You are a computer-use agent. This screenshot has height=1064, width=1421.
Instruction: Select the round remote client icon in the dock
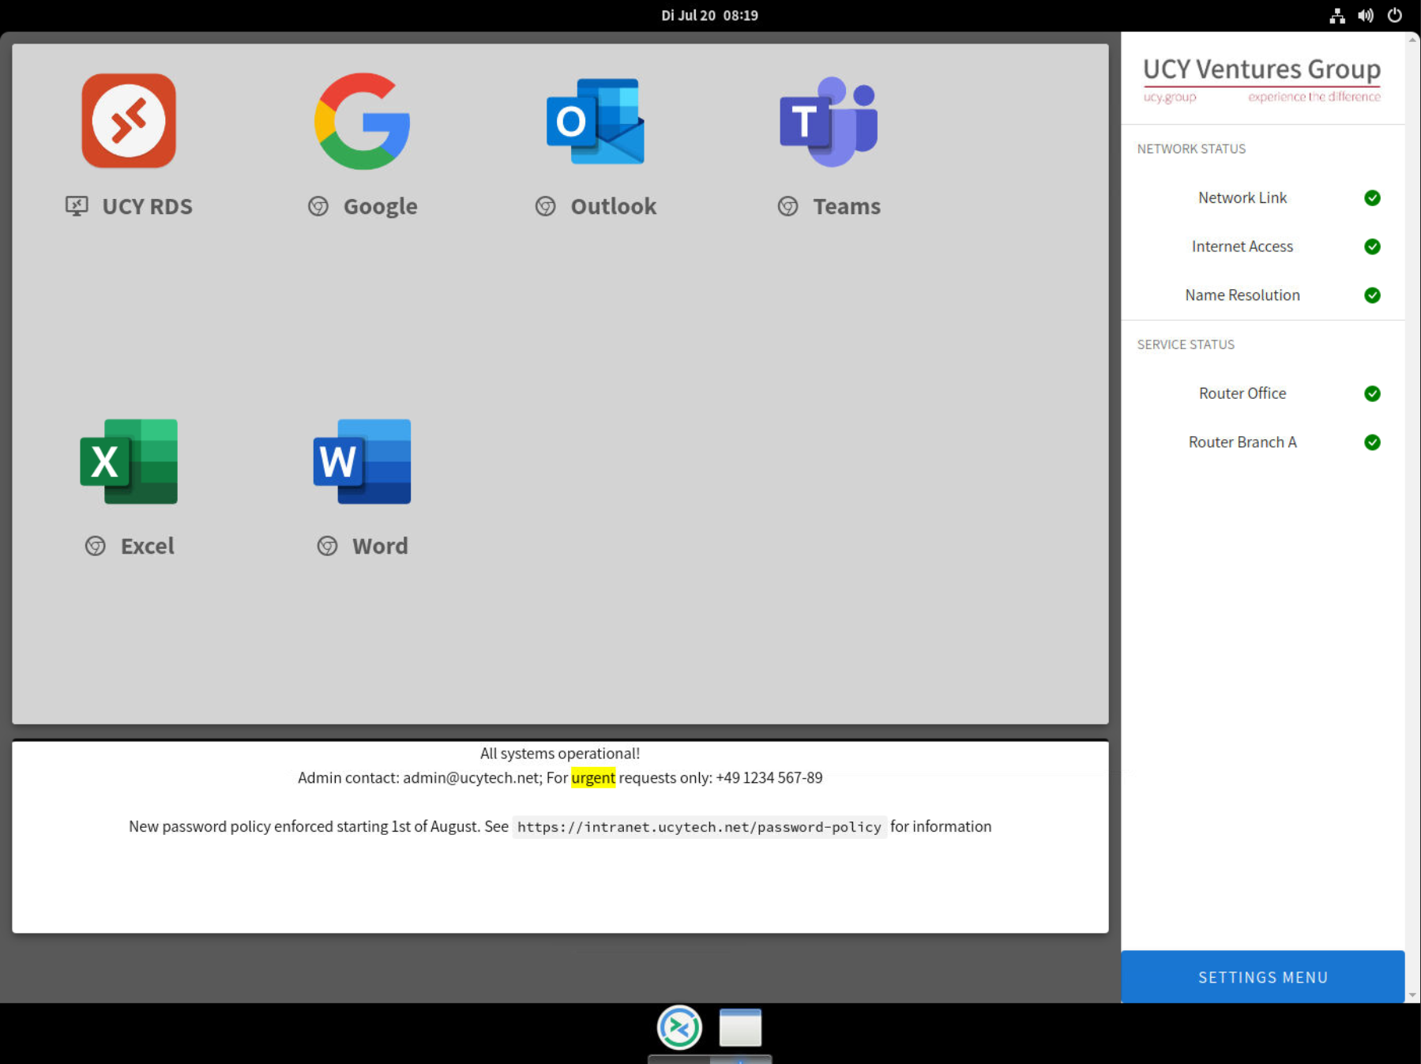pyautogui.click(x=679, y=1028)
